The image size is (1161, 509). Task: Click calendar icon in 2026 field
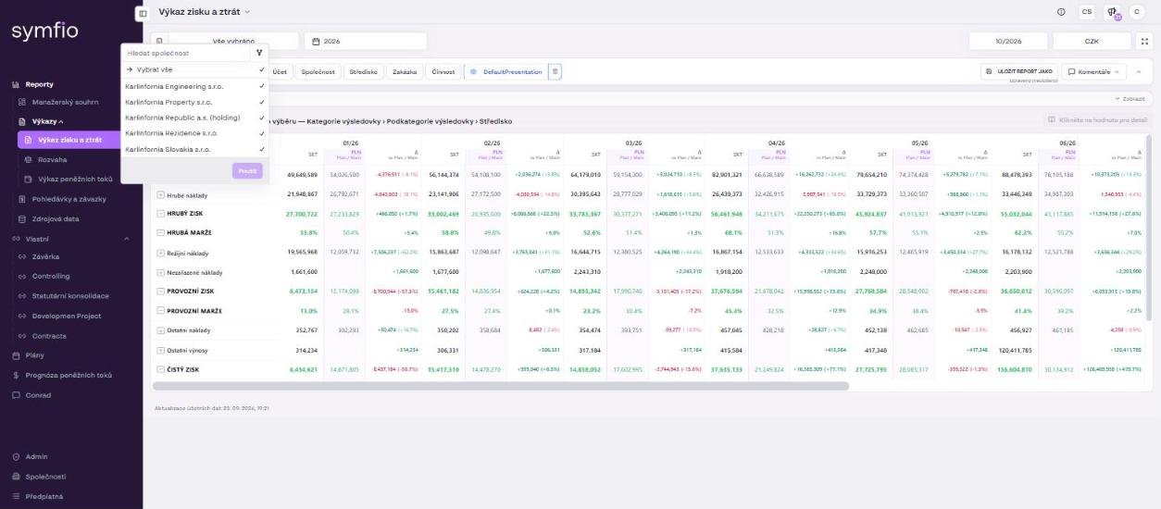(x=316, y=42)
